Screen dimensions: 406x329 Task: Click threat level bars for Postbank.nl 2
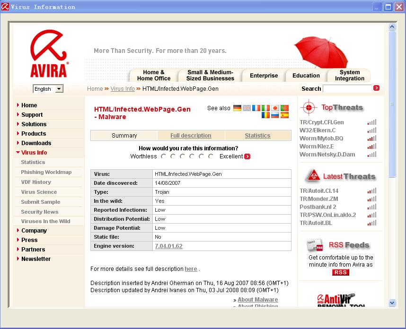coord(372,207)
